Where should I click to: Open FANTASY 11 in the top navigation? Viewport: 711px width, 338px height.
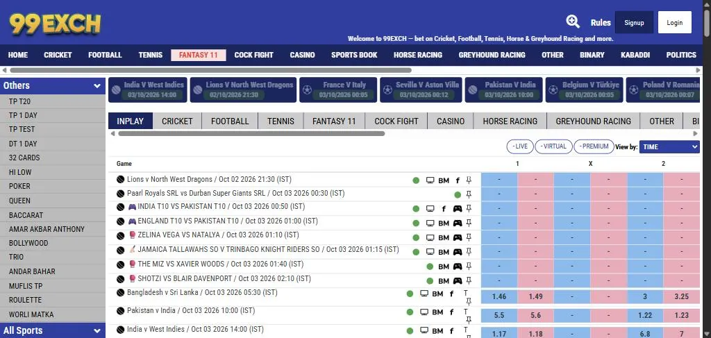(x=198, y=55)
